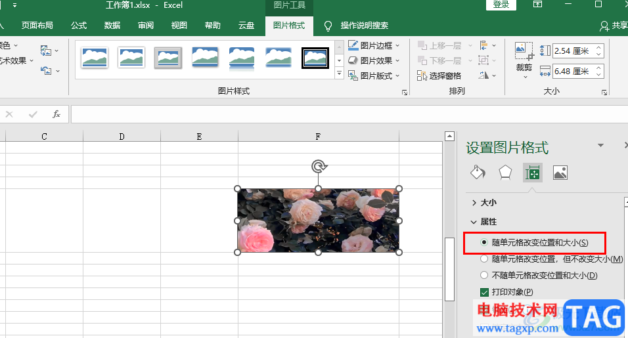
Task: Open the 图片边框 dropdown
Action: 397,45
